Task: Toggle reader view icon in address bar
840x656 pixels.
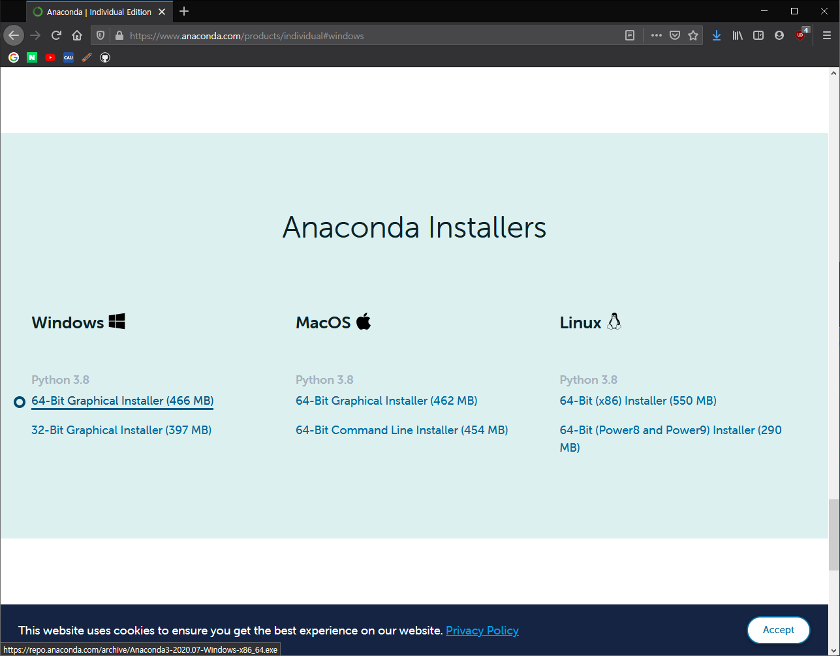Action: (630, 35)
